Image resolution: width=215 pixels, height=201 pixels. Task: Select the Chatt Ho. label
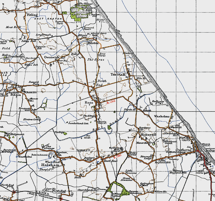point(31,92)
